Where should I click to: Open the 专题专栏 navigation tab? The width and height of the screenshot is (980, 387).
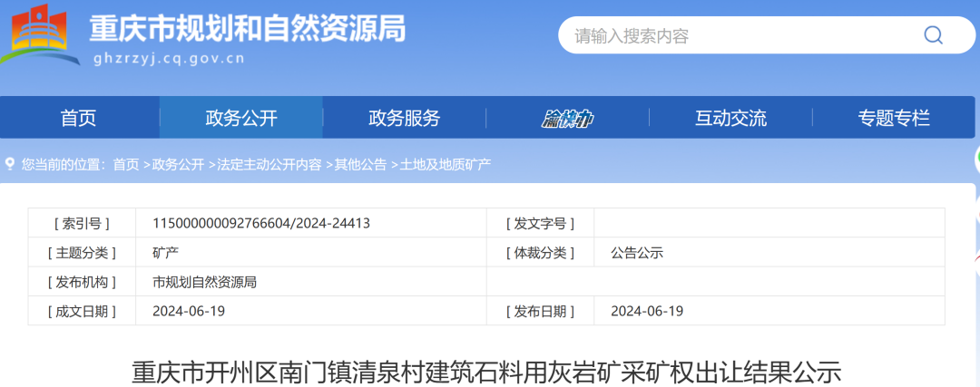pos(894,118)
